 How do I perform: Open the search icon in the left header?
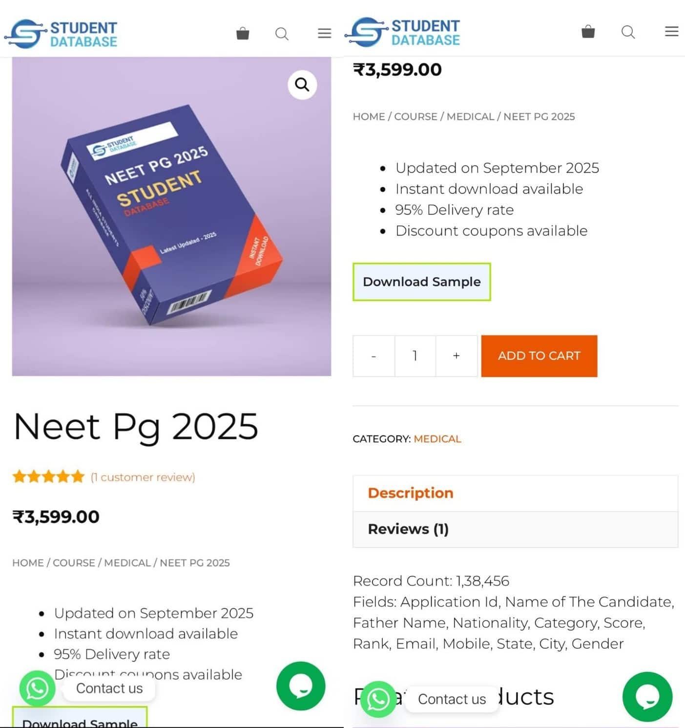coord(282,34)
